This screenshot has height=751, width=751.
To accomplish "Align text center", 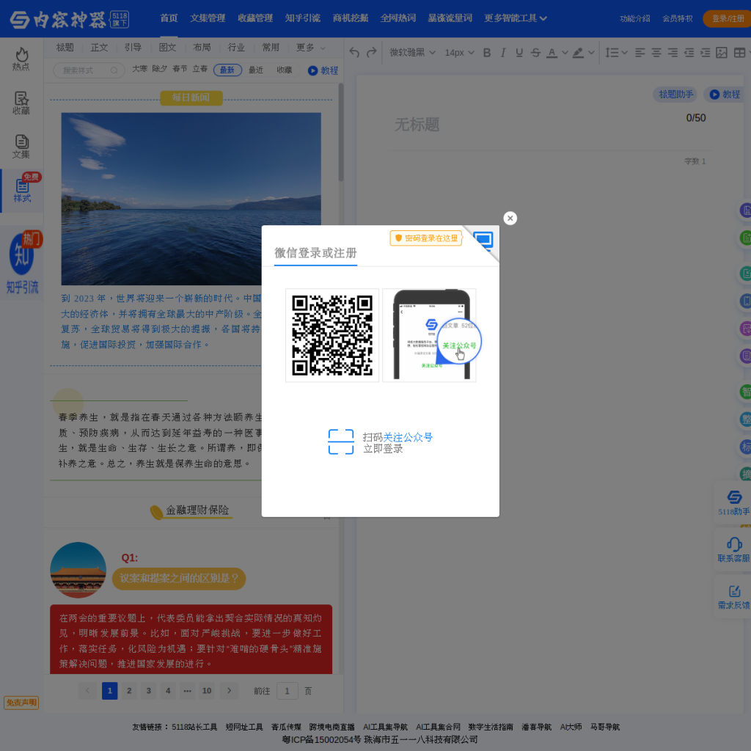I will (x=656, y=53).
